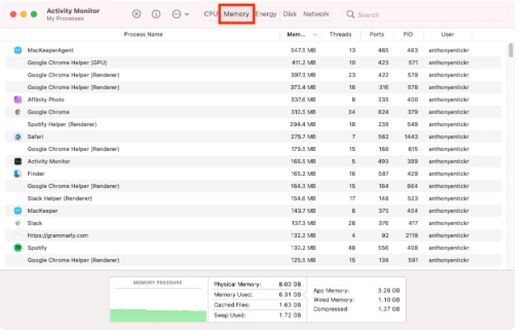Sort by the Threads column
This screenshot has height=330, width=517.
click(341, 35)
